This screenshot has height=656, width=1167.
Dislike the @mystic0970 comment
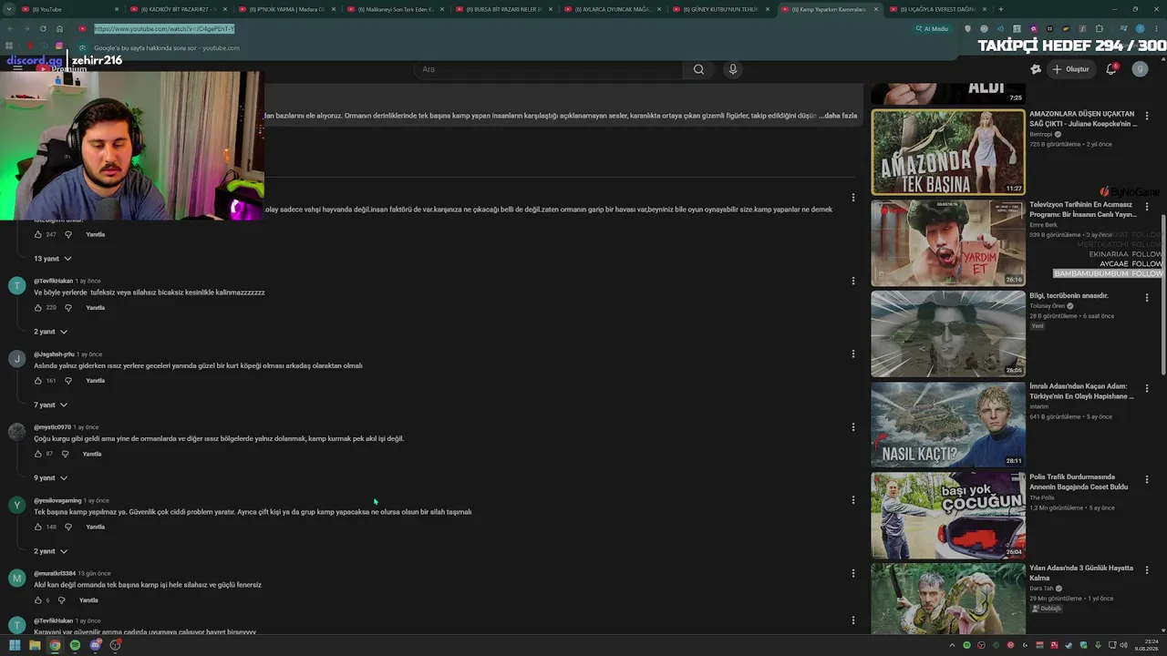point(65,454)
